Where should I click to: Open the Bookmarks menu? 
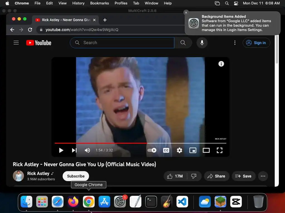pos(99,3)
